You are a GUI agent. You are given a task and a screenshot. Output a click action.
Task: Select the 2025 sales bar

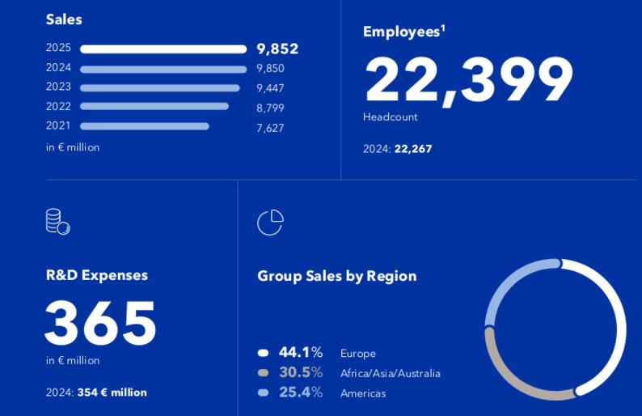coord(163,49)
